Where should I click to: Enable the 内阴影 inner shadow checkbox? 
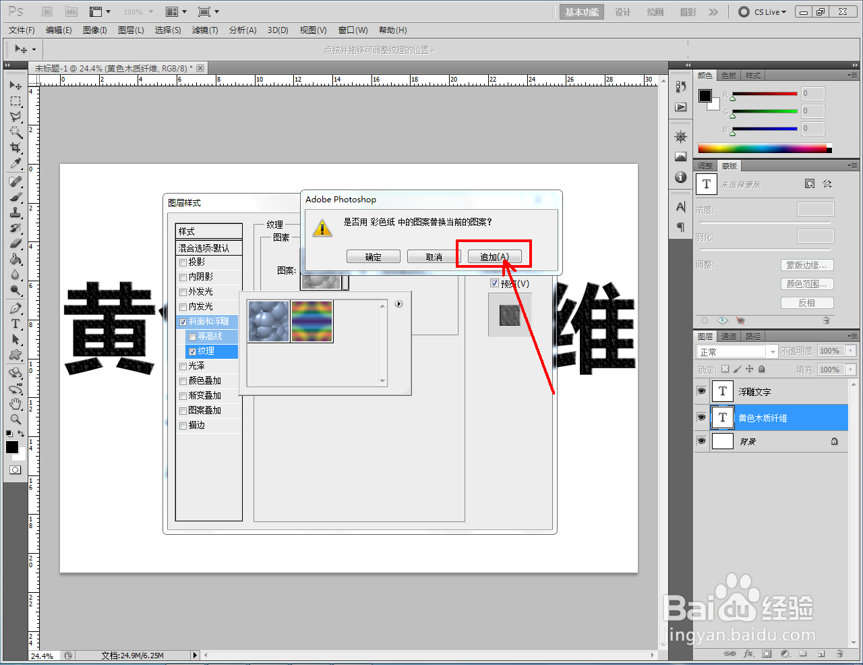pos(183,277)
